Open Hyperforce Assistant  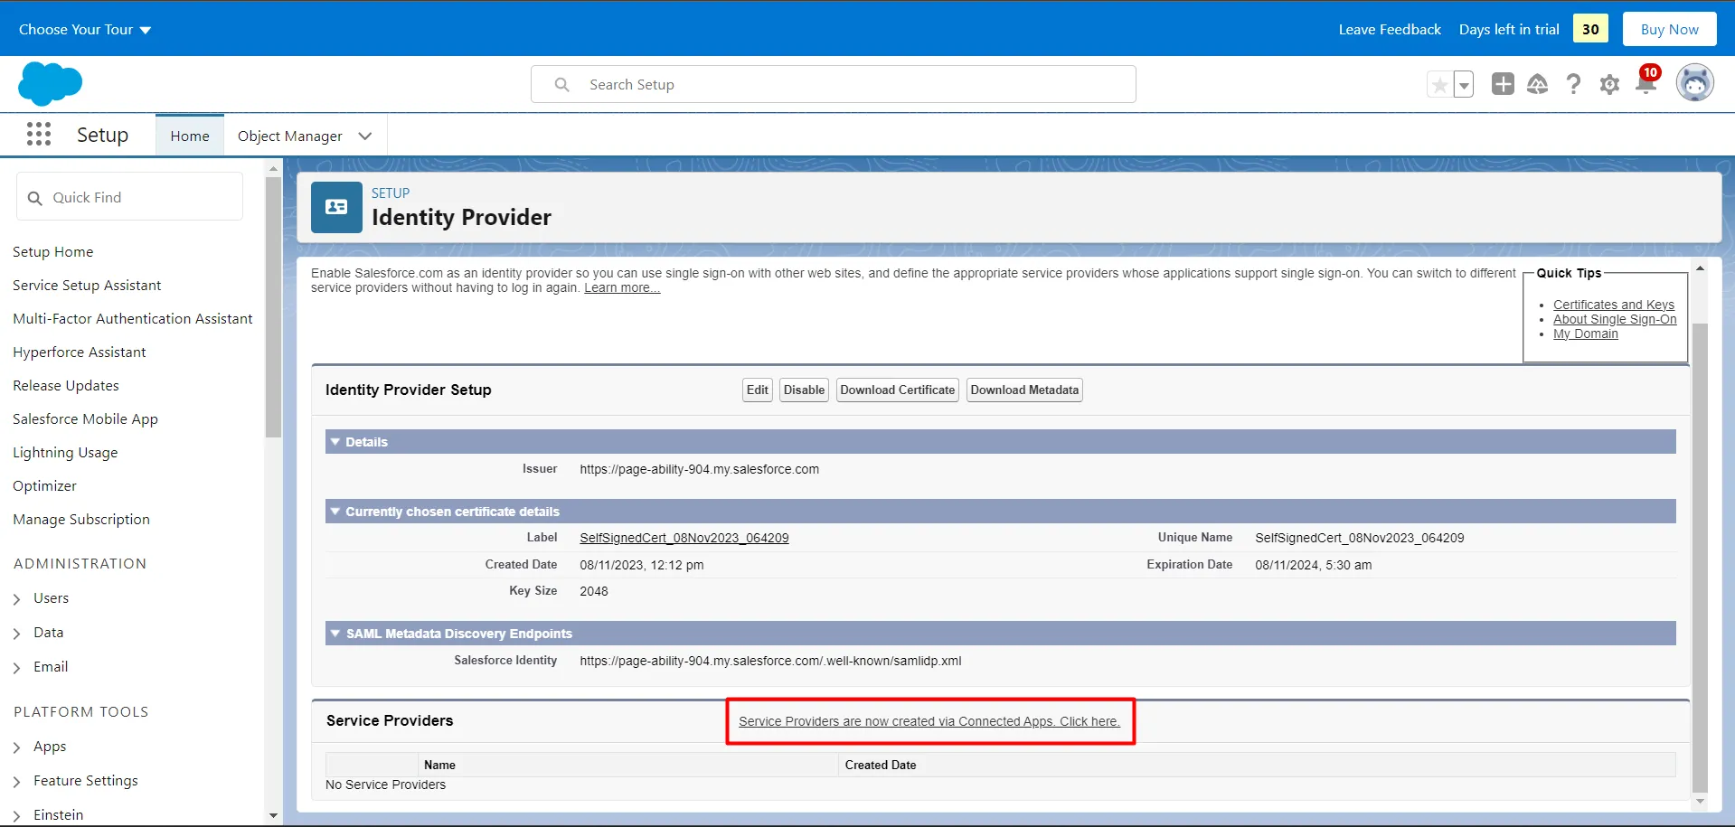80,352
